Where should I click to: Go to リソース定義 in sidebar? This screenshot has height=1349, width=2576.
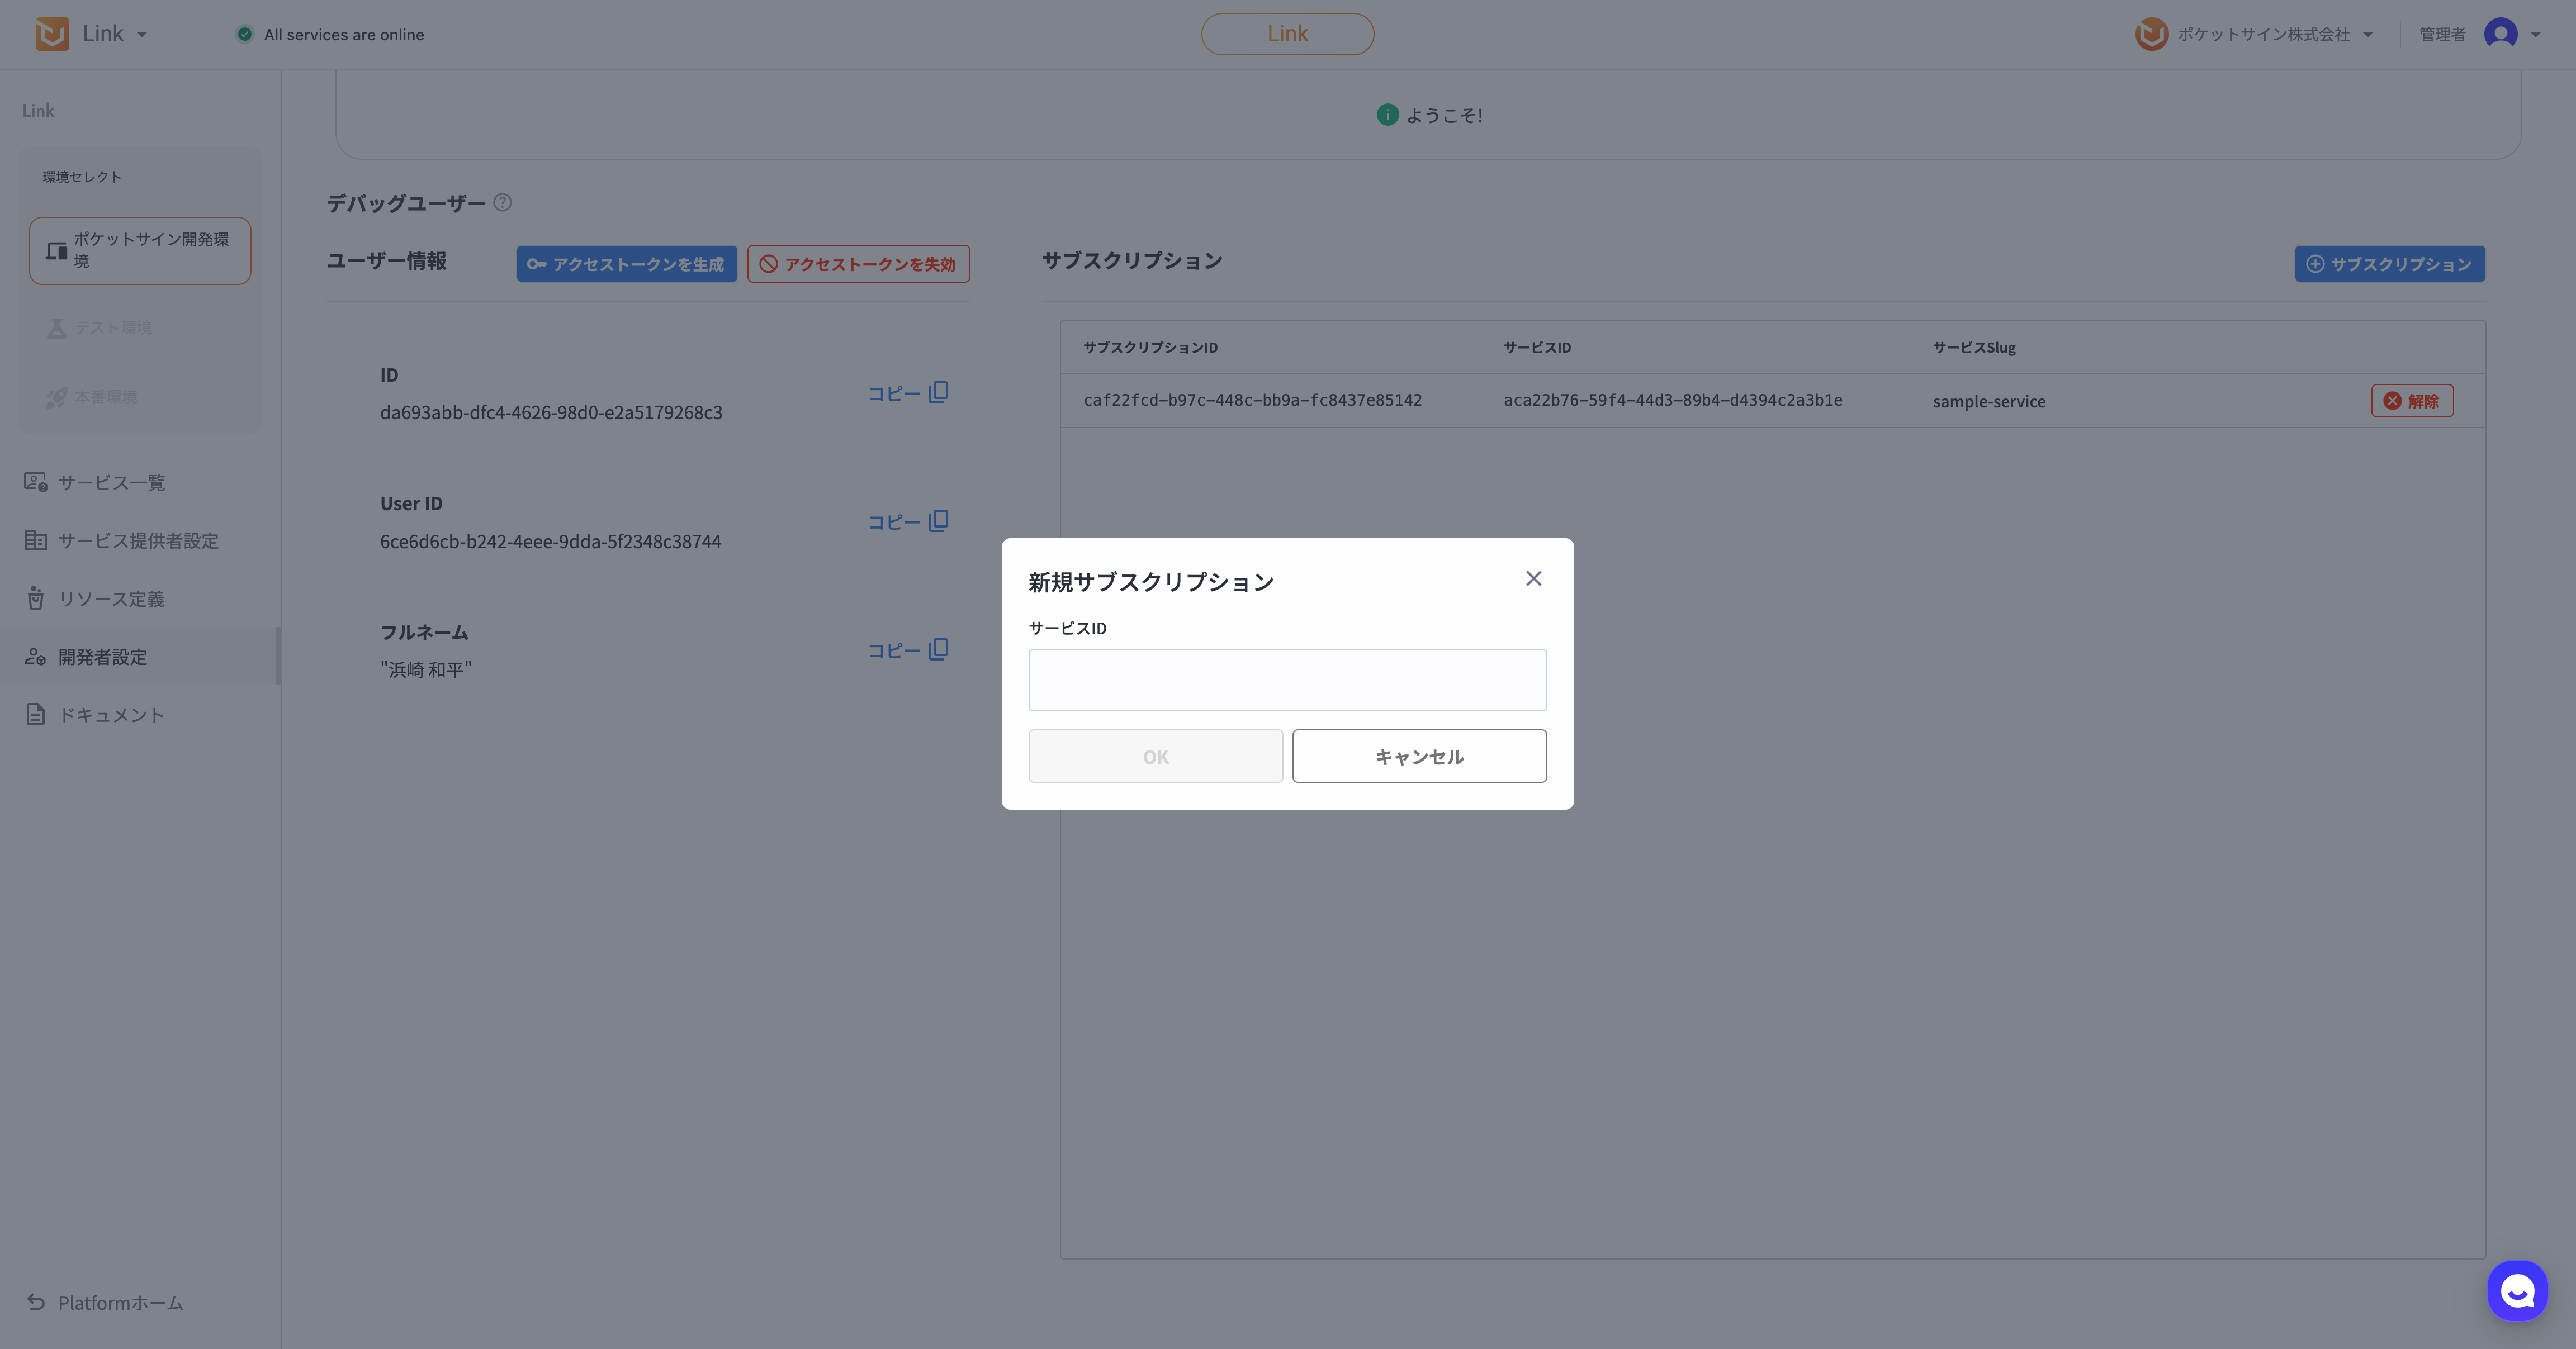pos(111,599)
